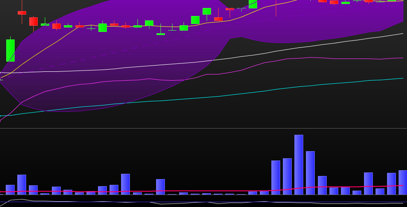Pick the white moving average line
The image size is (407, 207).
[203, 61]
